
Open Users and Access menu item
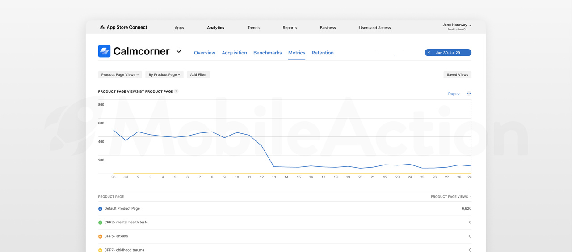[375, 28]
